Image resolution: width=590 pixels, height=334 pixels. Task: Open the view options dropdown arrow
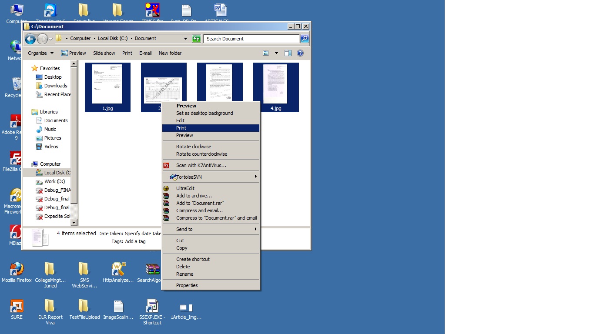pyautogui.click(x=276, y=53)
